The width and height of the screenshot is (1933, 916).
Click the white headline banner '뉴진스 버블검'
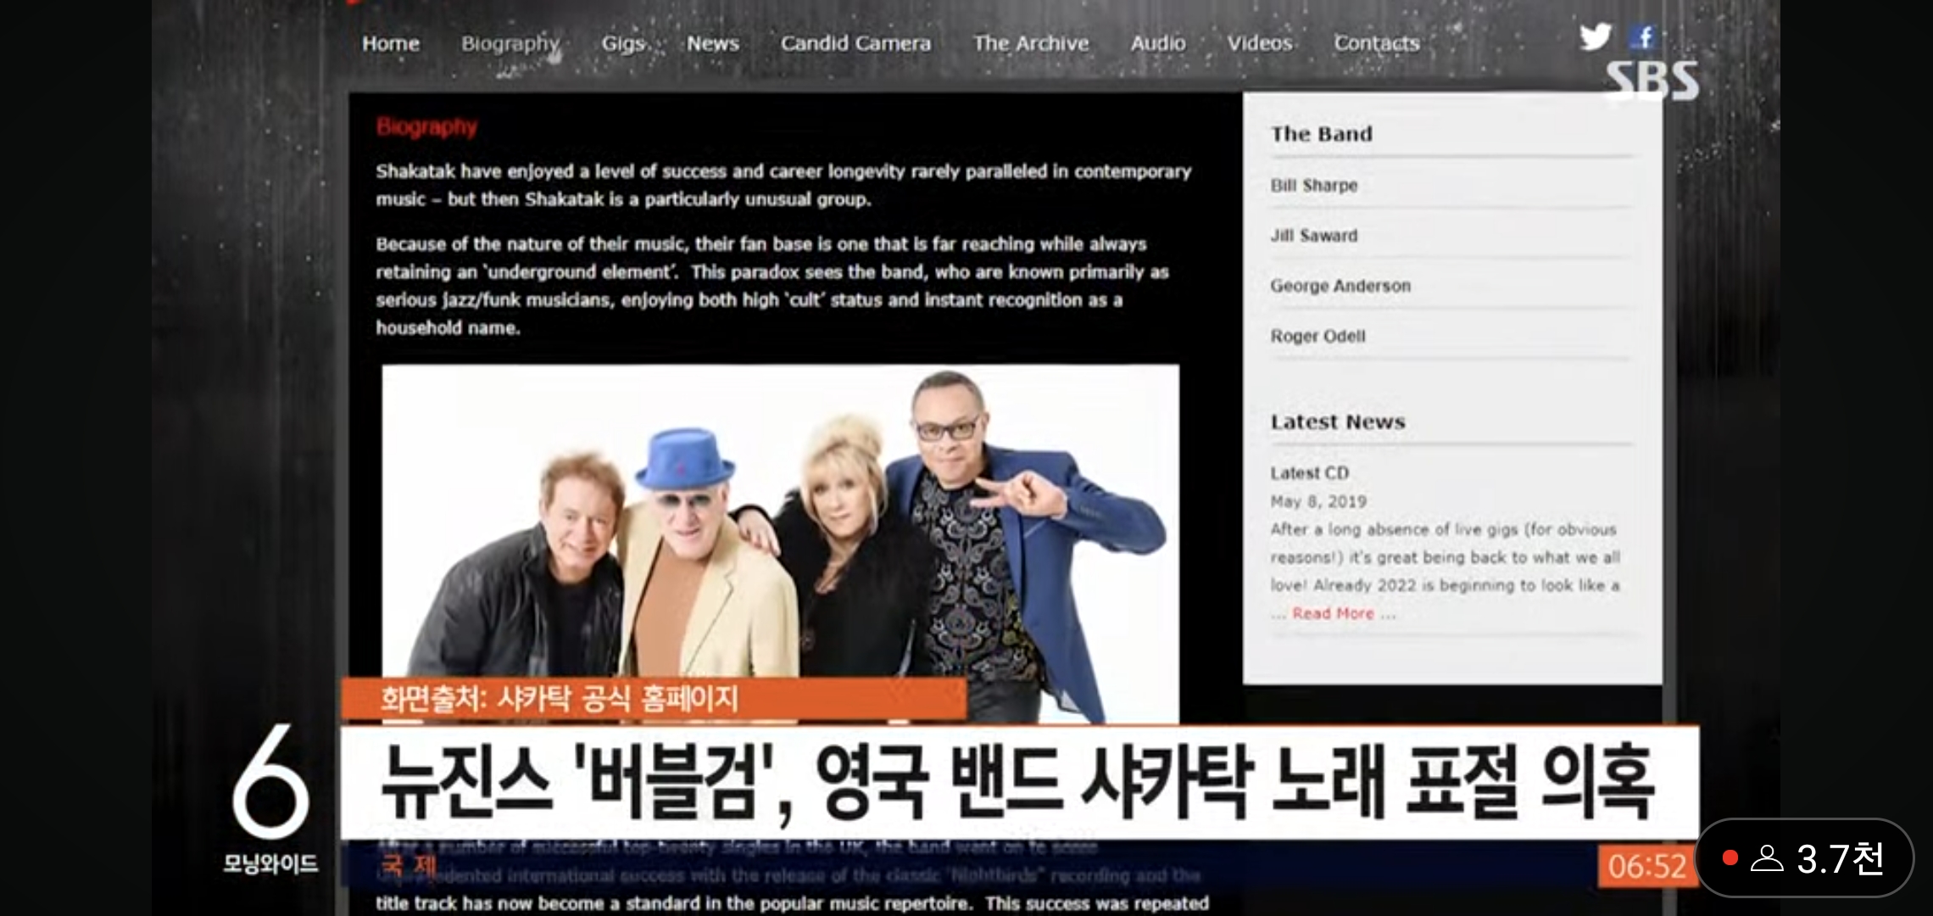(1020, 782)
